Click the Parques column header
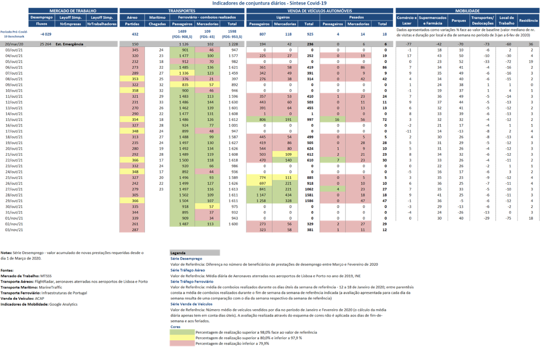This screenshot has width=540, height=349. (459, 20)
